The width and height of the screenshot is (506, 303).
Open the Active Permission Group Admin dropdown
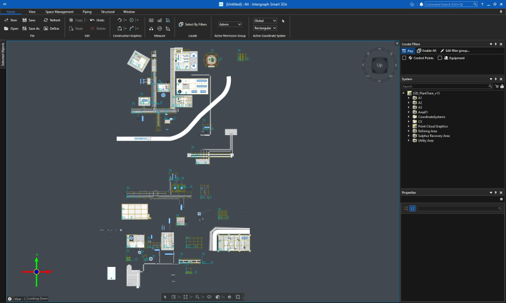click(230, 24)
